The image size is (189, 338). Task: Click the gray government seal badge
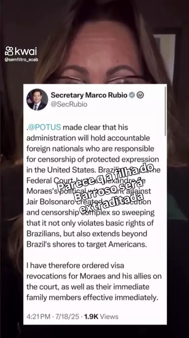coord(140,95)
